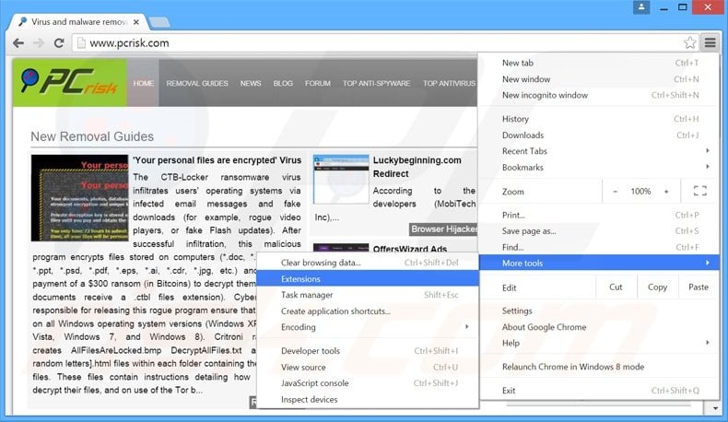Open Extensions from More tools
Screen dimensions: 728x422
(x=368, y=279)
